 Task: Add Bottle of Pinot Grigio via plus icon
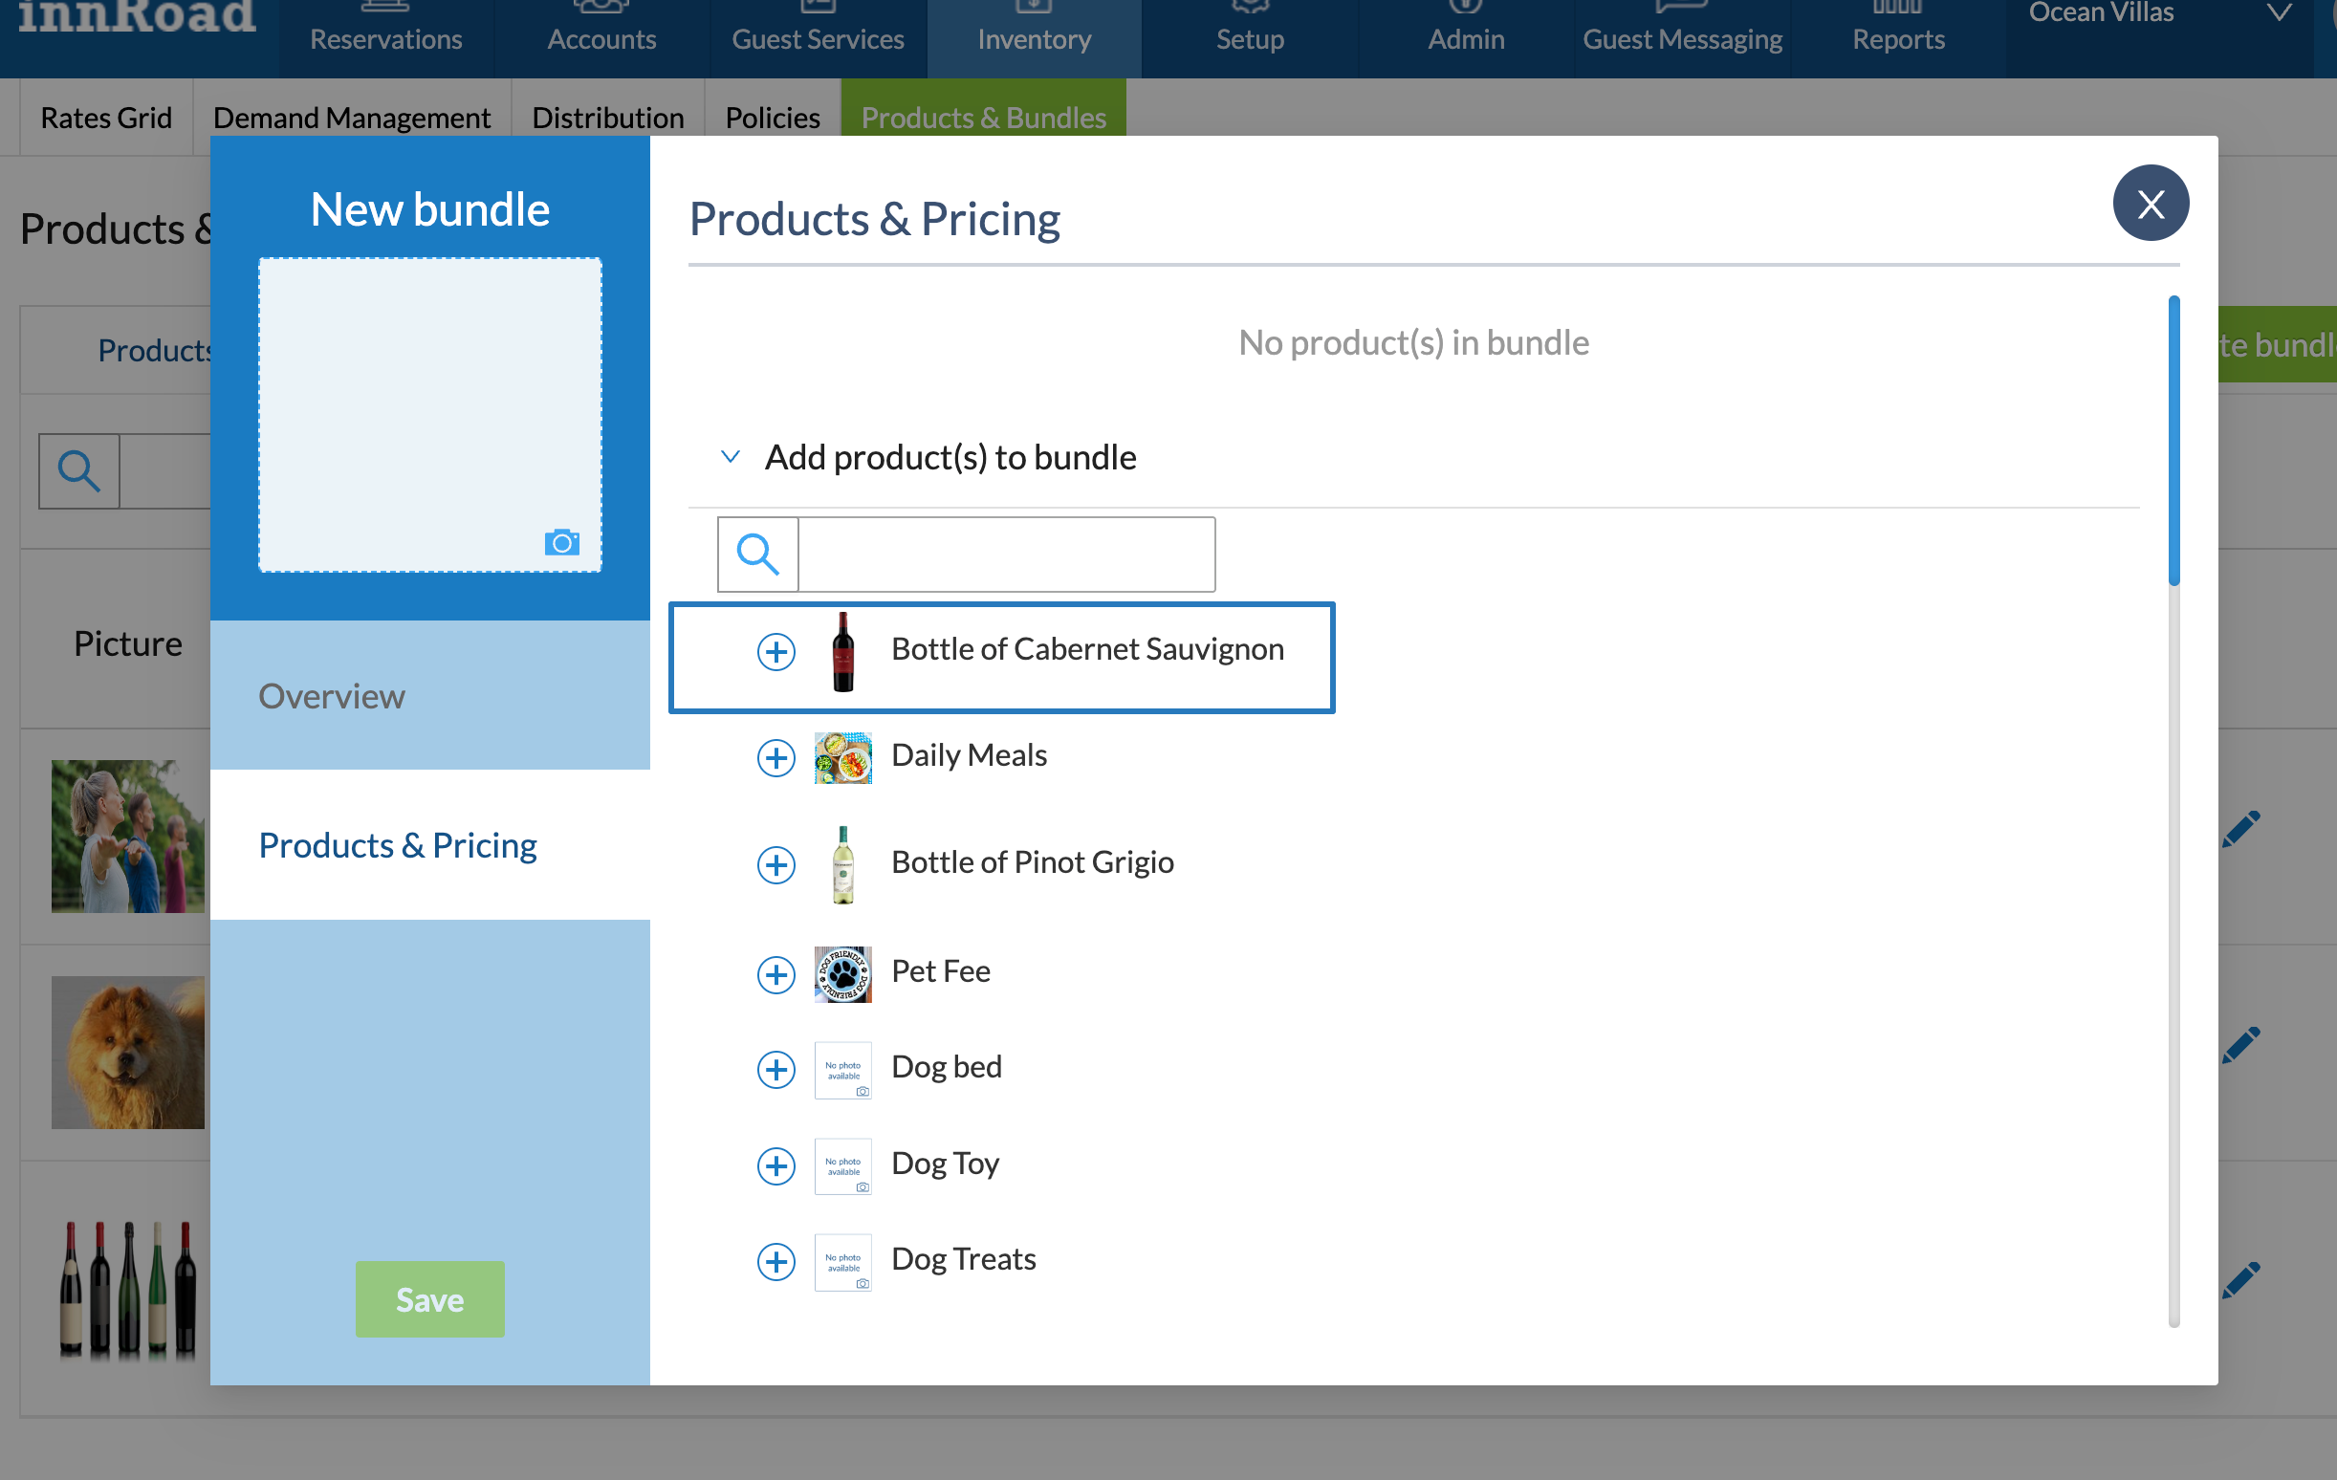click(775, 863)
